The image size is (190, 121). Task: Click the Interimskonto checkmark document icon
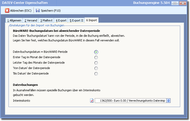[92, 101]
